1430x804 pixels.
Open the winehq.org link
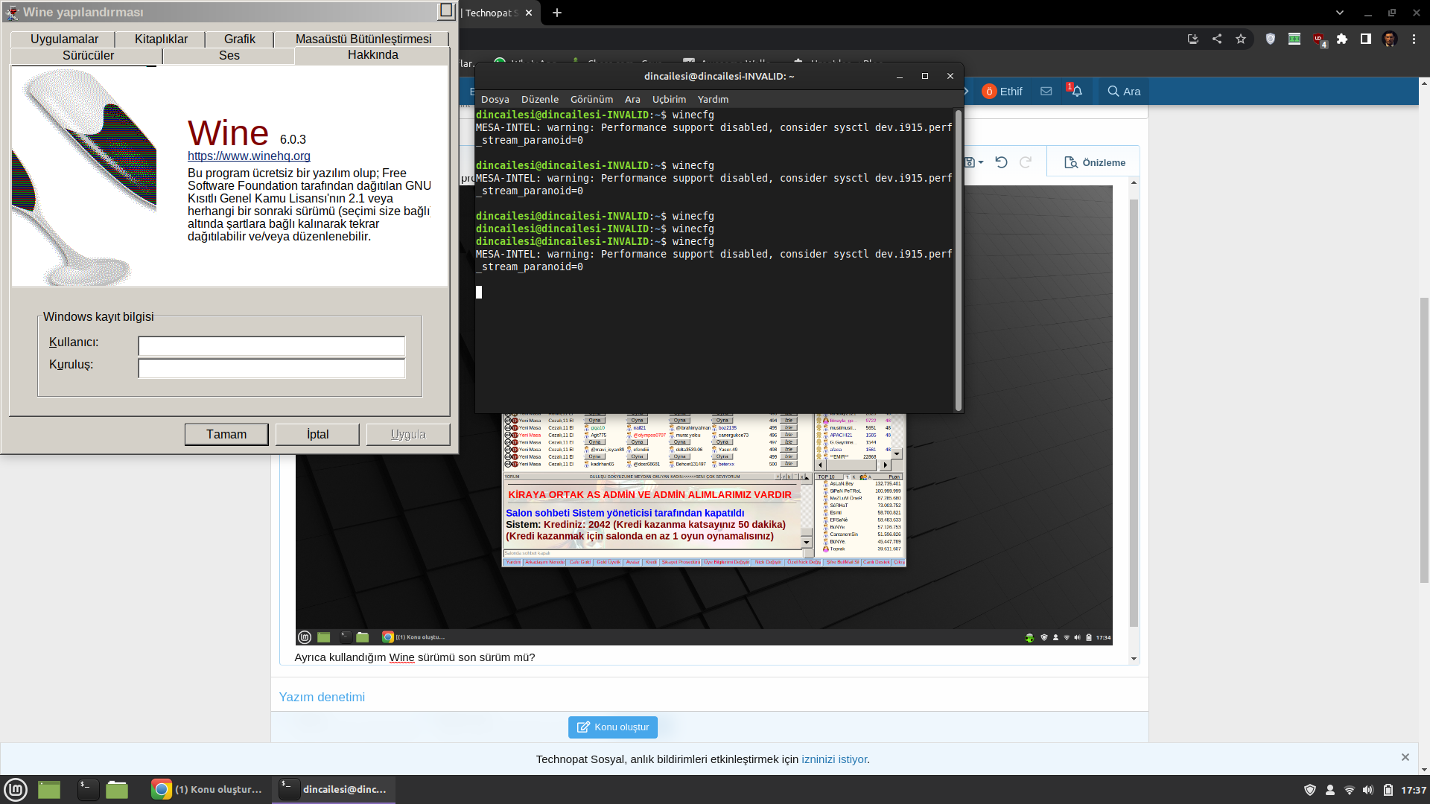click(249, 156)
